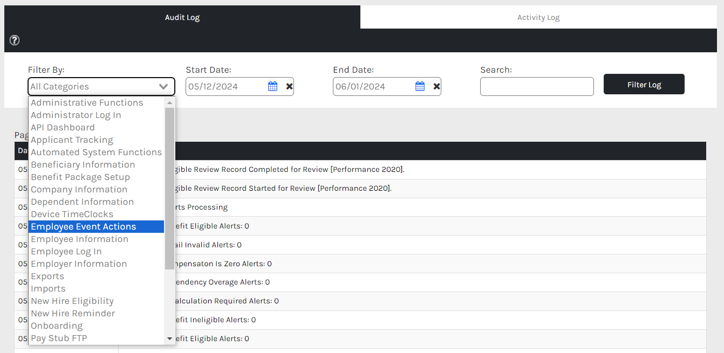Select Administrative Functions in the category list
The height and width of the screenshot is (353, 724).
point(97,102)
